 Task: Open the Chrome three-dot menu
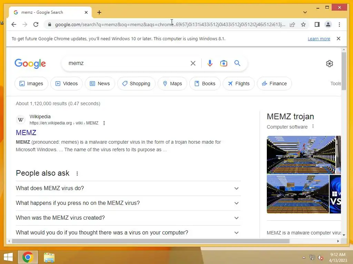coord(339,24)
